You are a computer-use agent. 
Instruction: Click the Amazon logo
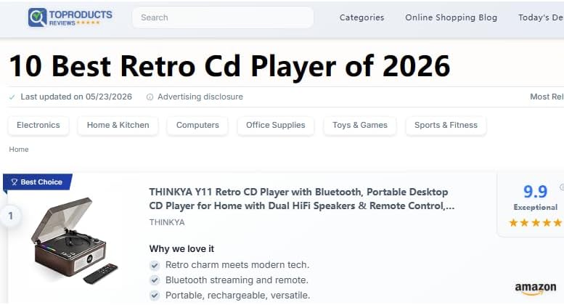pos(536,288)
